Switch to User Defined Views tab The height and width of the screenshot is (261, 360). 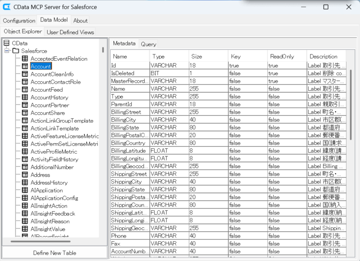pos(71,32)
